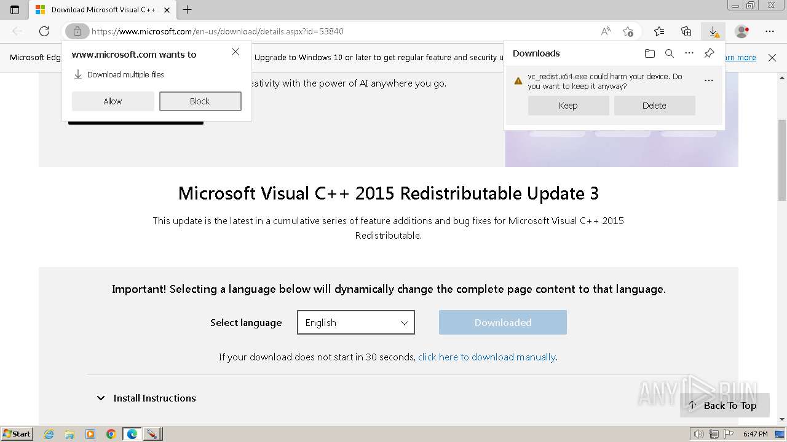This screenshot has height=442, width=787.
Task: Select the Redistributable Update 3 page heading
Action: (x=389, y=193)
